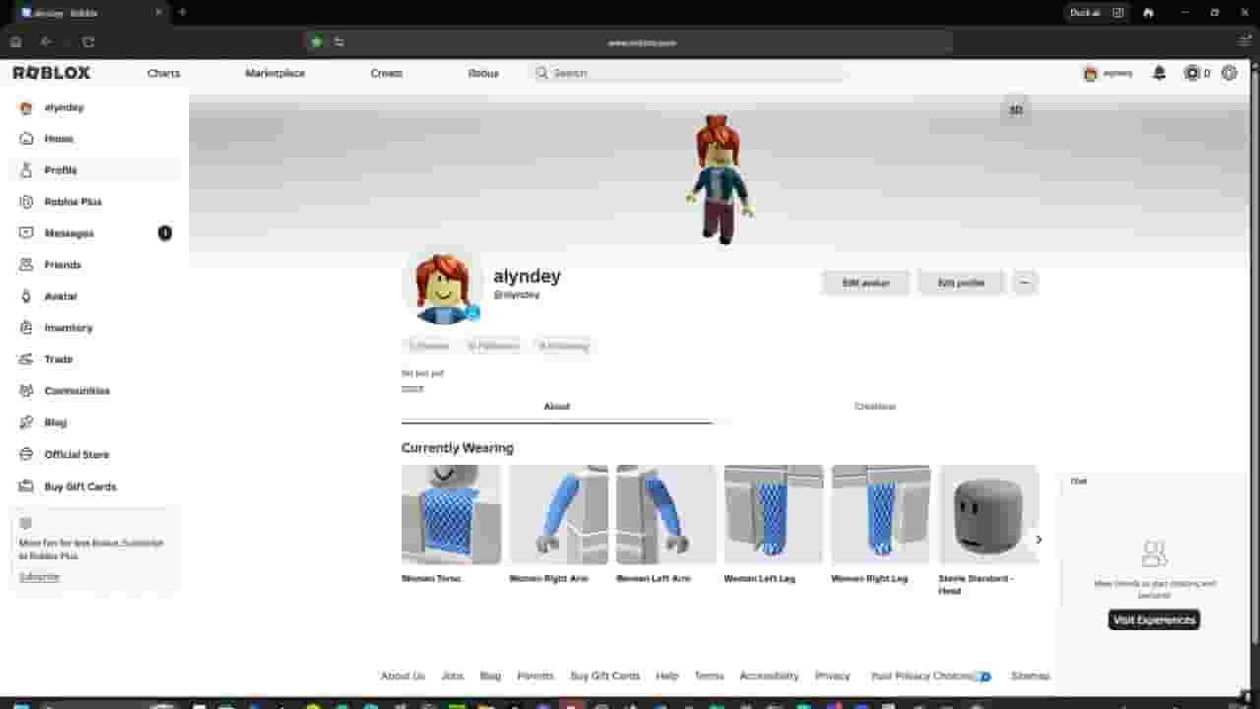Open Create in the top navigation

386,73
